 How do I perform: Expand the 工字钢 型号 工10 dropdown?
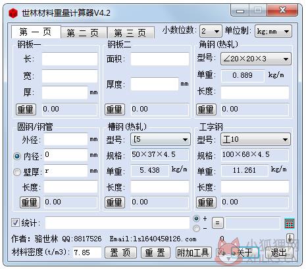point(255,139)
